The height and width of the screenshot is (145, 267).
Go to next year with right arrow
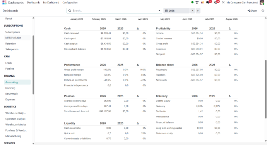pyautogui.click(x=198, y=11)
